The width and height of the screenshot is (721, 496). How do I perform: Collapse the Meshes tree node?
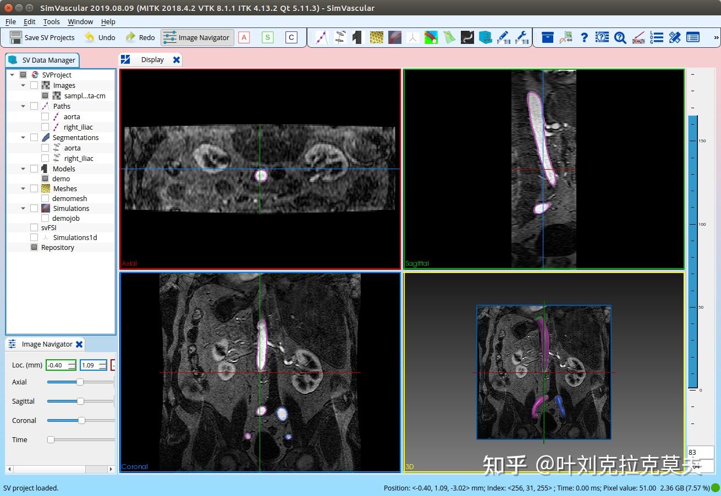tap(23, 188)
